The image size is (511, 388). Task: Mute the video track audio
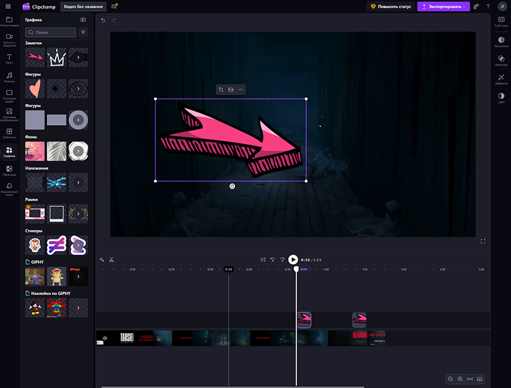coord(105,338)
